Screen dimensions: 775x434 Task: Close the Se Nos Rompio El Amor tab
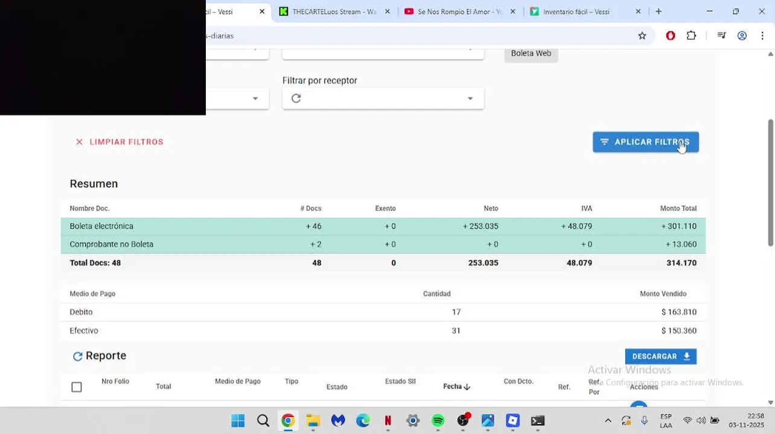(x=513, y=11)
